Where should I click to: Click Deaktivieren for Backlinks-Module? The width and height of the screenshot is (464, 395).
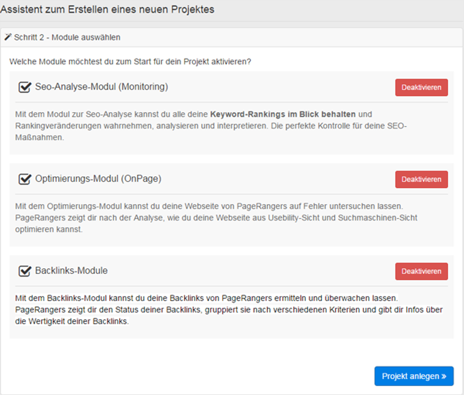421,271
